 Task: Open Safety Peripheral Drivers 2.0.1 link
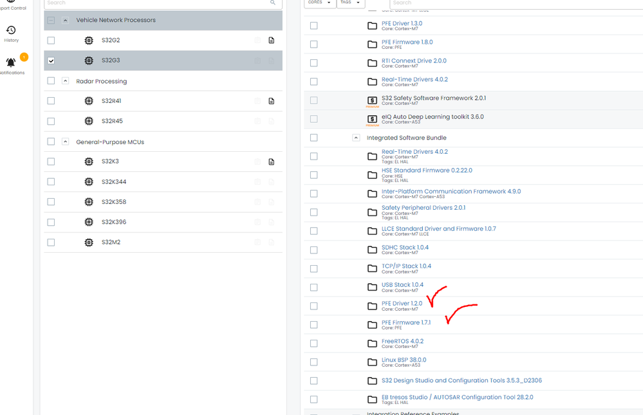424,207
